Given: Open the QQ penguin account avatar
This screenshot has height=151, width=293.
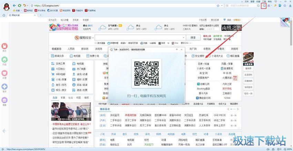Looking at the screenshot, I should pos(7,7).
